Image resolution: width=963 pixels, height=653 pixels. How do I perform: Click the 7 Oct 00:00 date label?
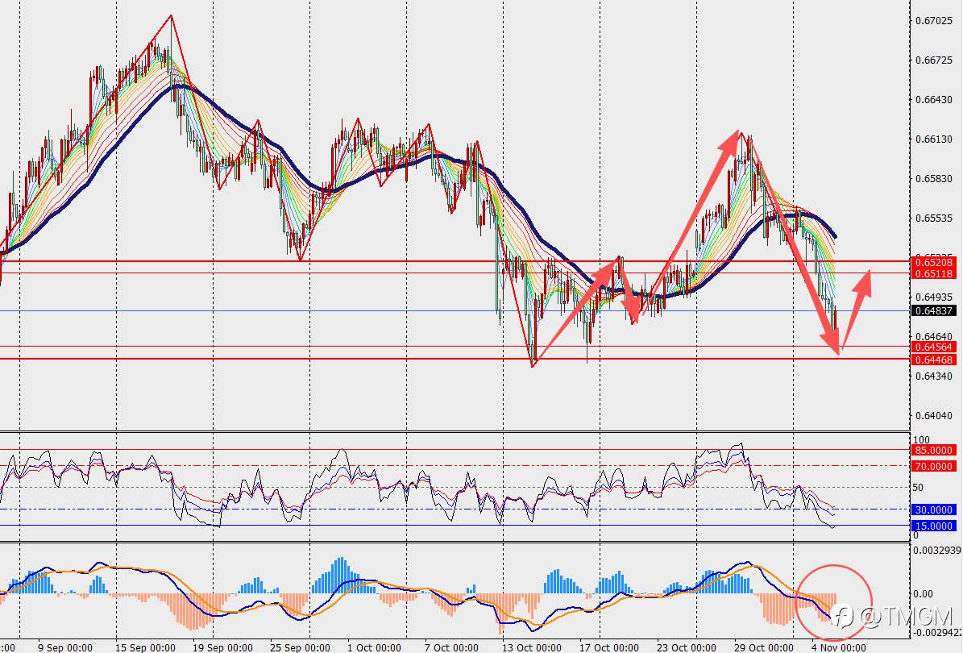[451, 647]
